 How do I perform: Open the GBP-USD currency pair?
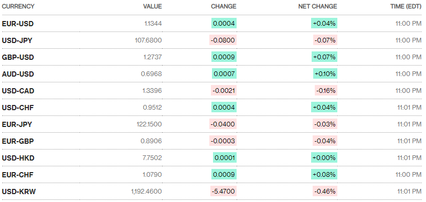tap(18, 57)
